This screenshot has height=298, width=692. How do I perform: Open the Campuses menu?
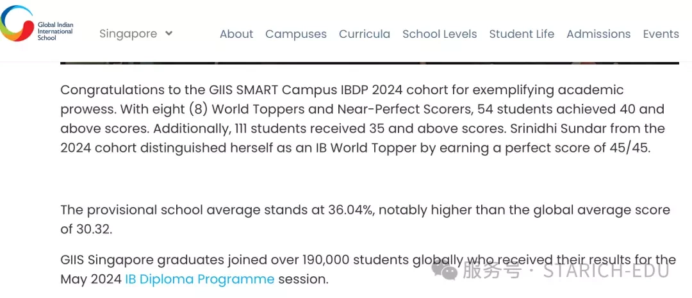295,34
